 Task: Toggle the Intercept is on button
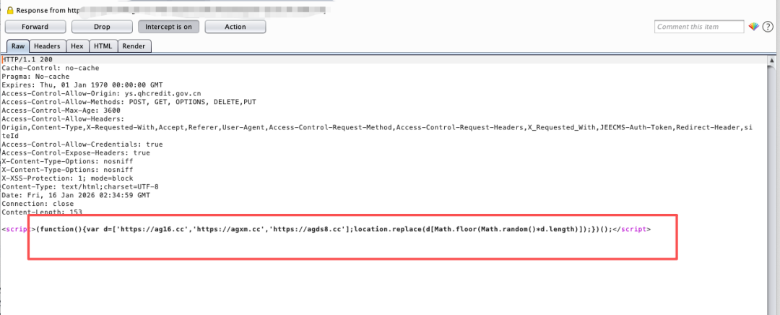[x=168, y=27]
